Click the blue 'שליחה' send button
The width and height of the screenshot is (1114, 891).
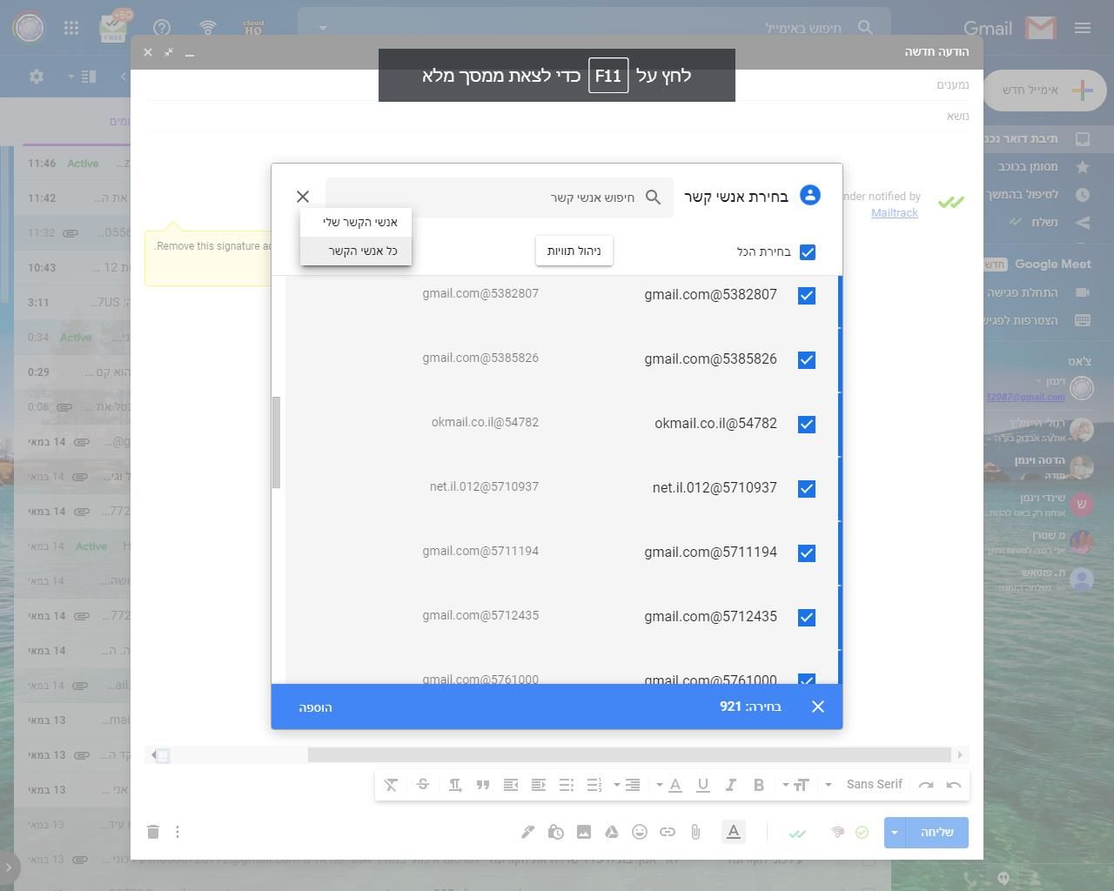click(936, 833)
